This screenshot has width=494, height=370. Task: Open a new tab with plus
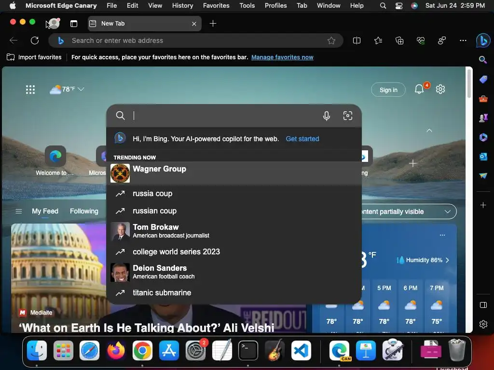213,24
